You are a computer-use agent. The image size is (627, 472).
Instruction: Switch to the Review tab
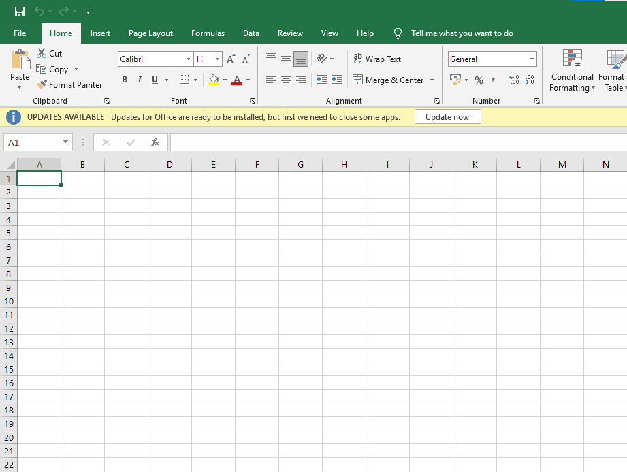(290, 33)
